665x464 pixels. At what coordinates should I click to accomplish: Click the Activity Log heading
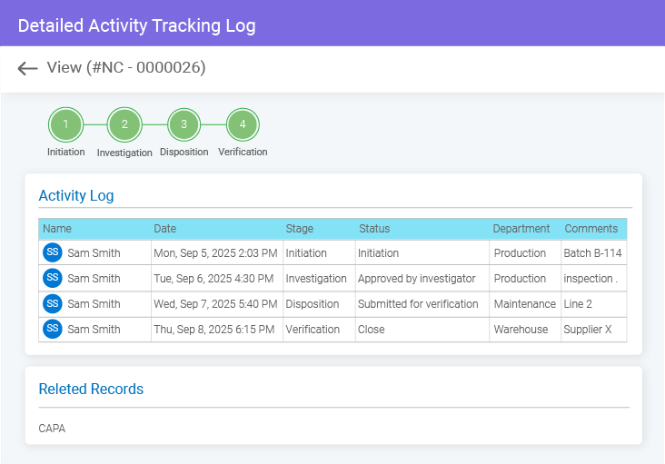click(x=76, y=196)
